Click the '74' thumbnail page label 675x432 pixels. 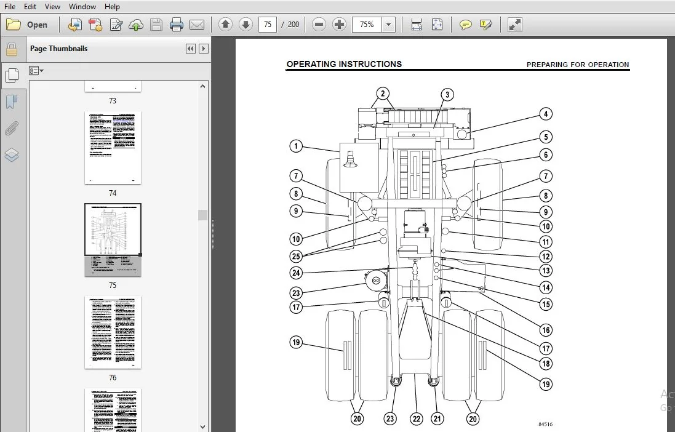pyautogui.click(x=113, y=193)
